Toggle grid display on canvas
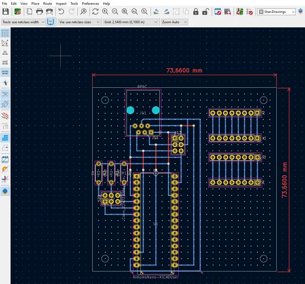The height and width of the screenshot is (284, 305). (x=5, y=33)
